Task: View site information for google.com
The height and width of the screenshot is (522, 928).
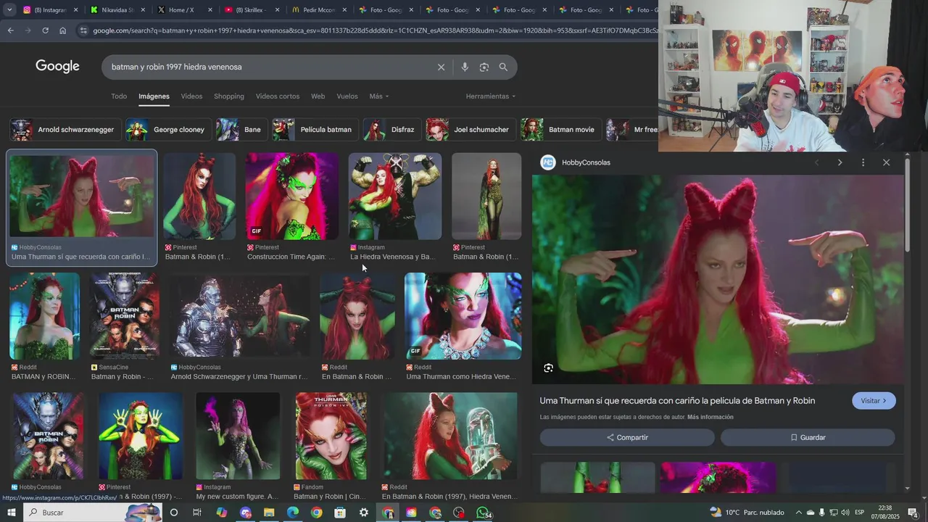Action: (x=83, y=30)
